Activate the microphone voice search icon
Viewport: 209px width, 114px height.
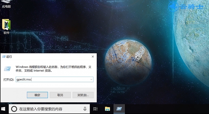point(85,109)
